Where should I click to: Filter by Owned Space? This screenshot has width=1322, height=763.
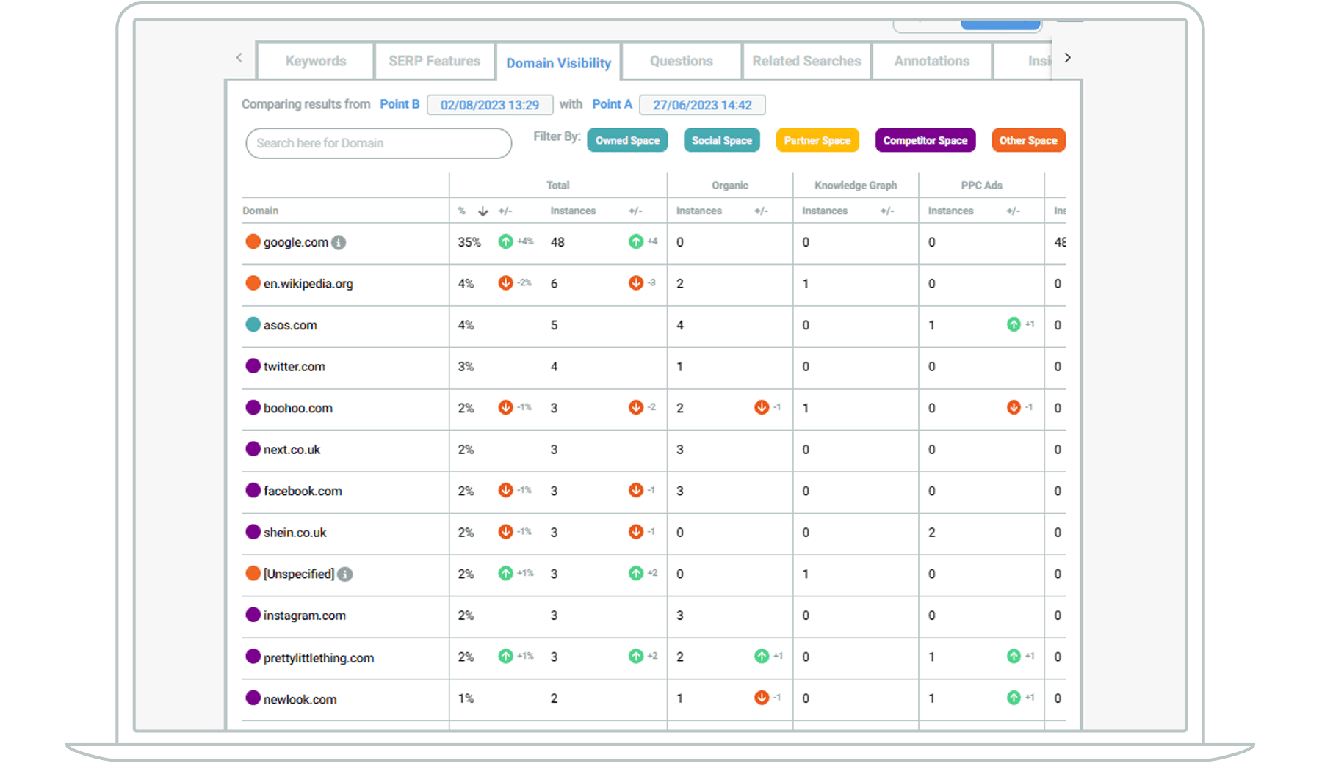[x=627, y=140]
